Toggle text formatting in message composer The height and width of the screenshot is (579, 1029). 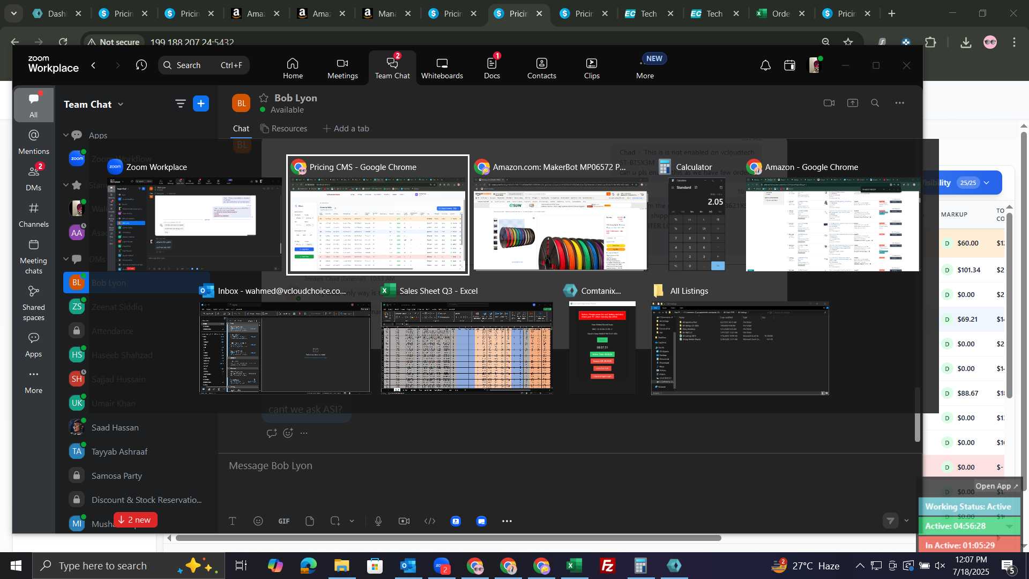(233, 521)
